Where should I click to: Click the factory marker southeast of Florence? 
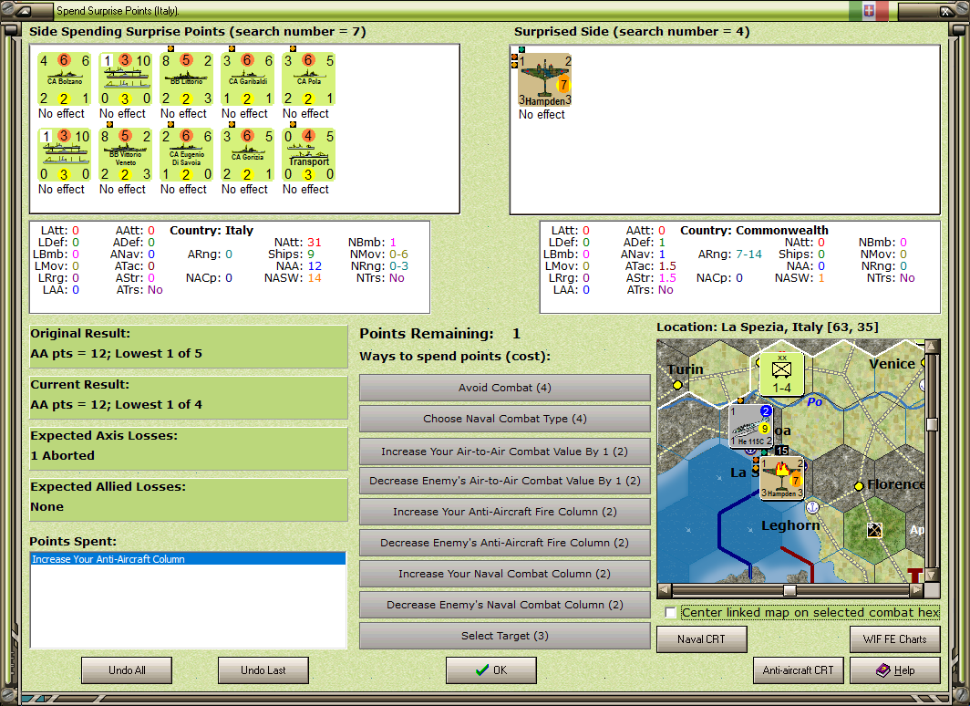(x=874, y=530)
